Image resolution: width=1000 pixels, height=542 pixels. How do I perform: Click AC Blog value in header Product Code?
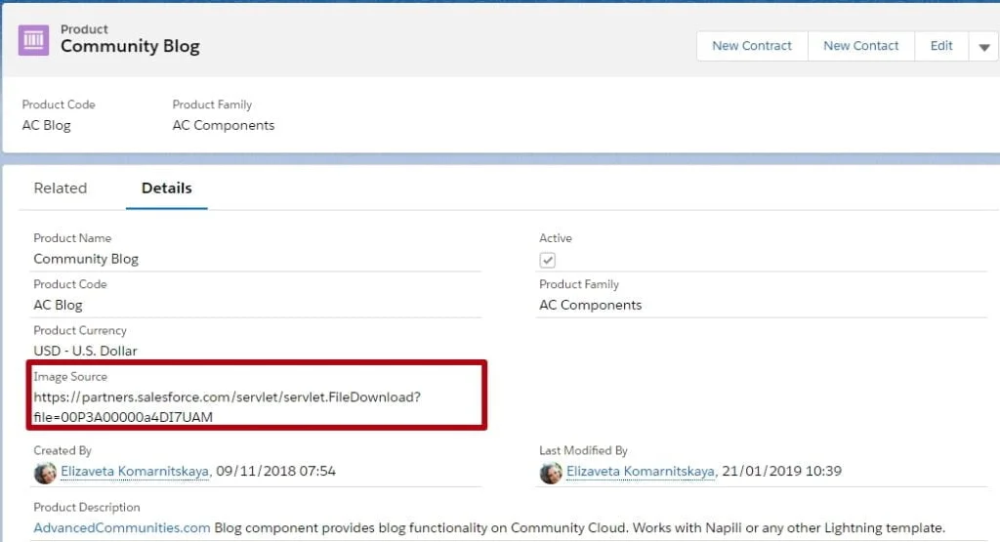[x=47, y=126]
